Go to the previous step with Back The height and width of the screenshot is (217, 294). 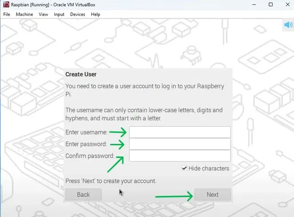[83, 194]
